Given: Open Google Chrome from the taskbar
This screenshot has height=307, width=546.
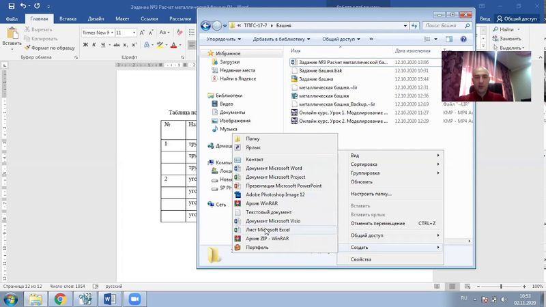Looking at the screenshot, I should (60, 299).
